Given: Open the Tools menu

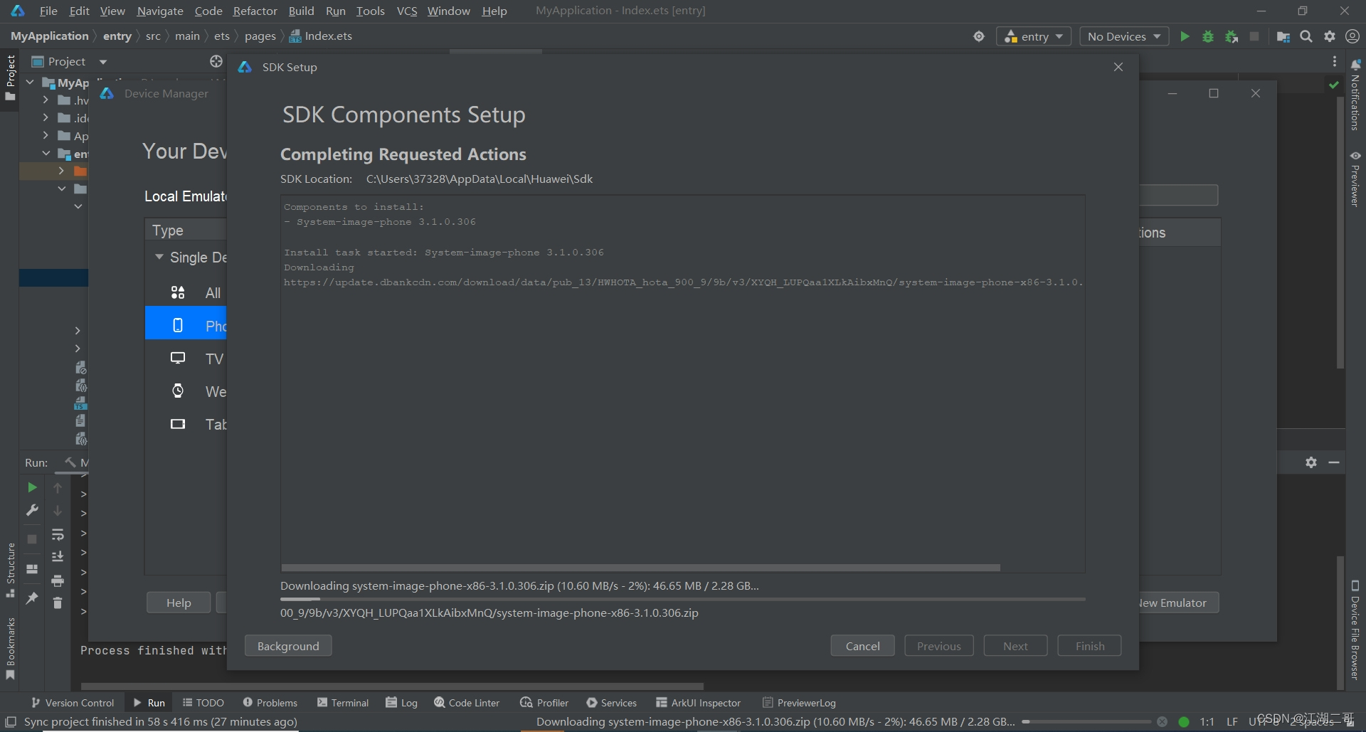Looking at the screenshot, I should point(370,11).
